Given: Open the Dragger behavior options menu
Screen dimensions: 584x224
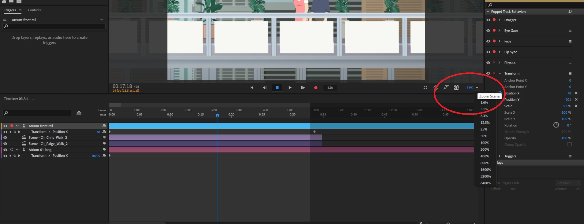Looking at the screenshot, I should (x=570, y=20).
